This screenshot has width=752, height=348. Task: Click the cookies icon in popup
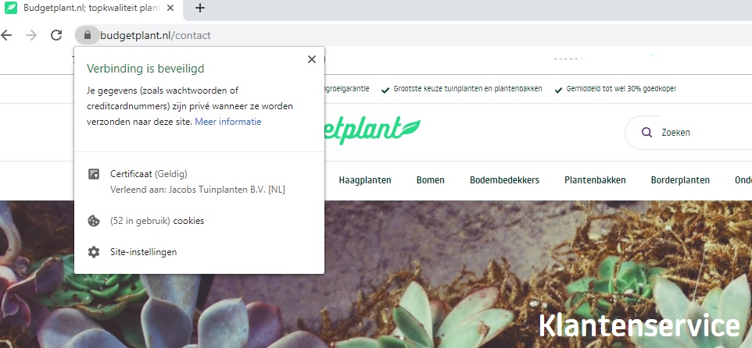point(94,221)
